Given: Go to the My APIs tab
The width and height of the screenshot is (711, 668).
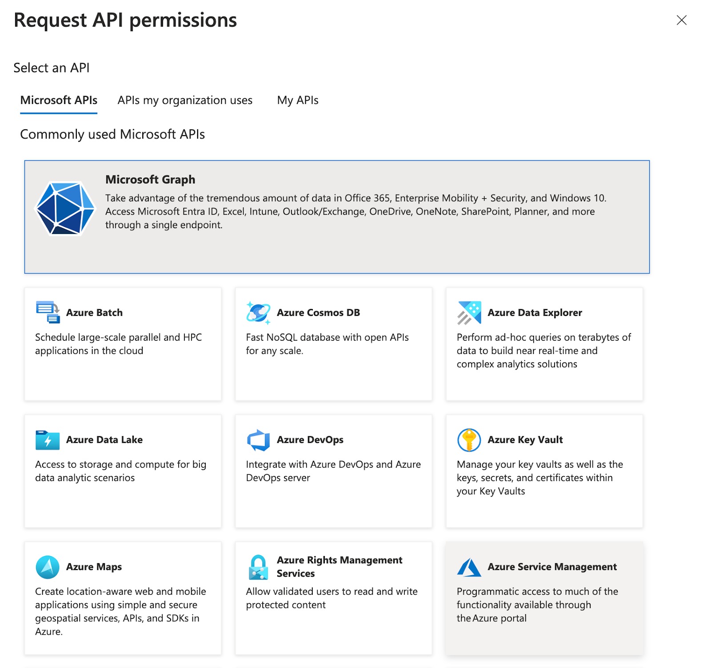Looking at the screenshot, I should 298,100.
